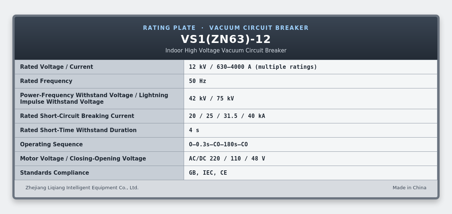
Task: Select the Rated Frequency row label
Action: click(x=46, y=81)
